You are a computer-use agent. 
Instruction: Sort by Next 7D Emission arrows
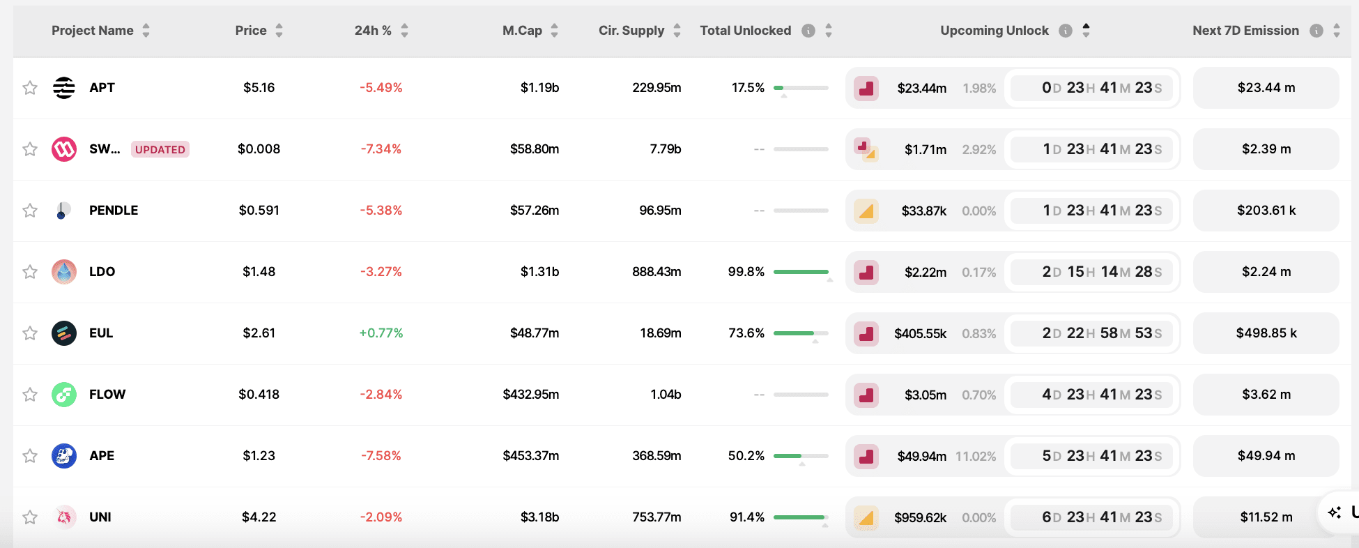tap(1336, 31)
